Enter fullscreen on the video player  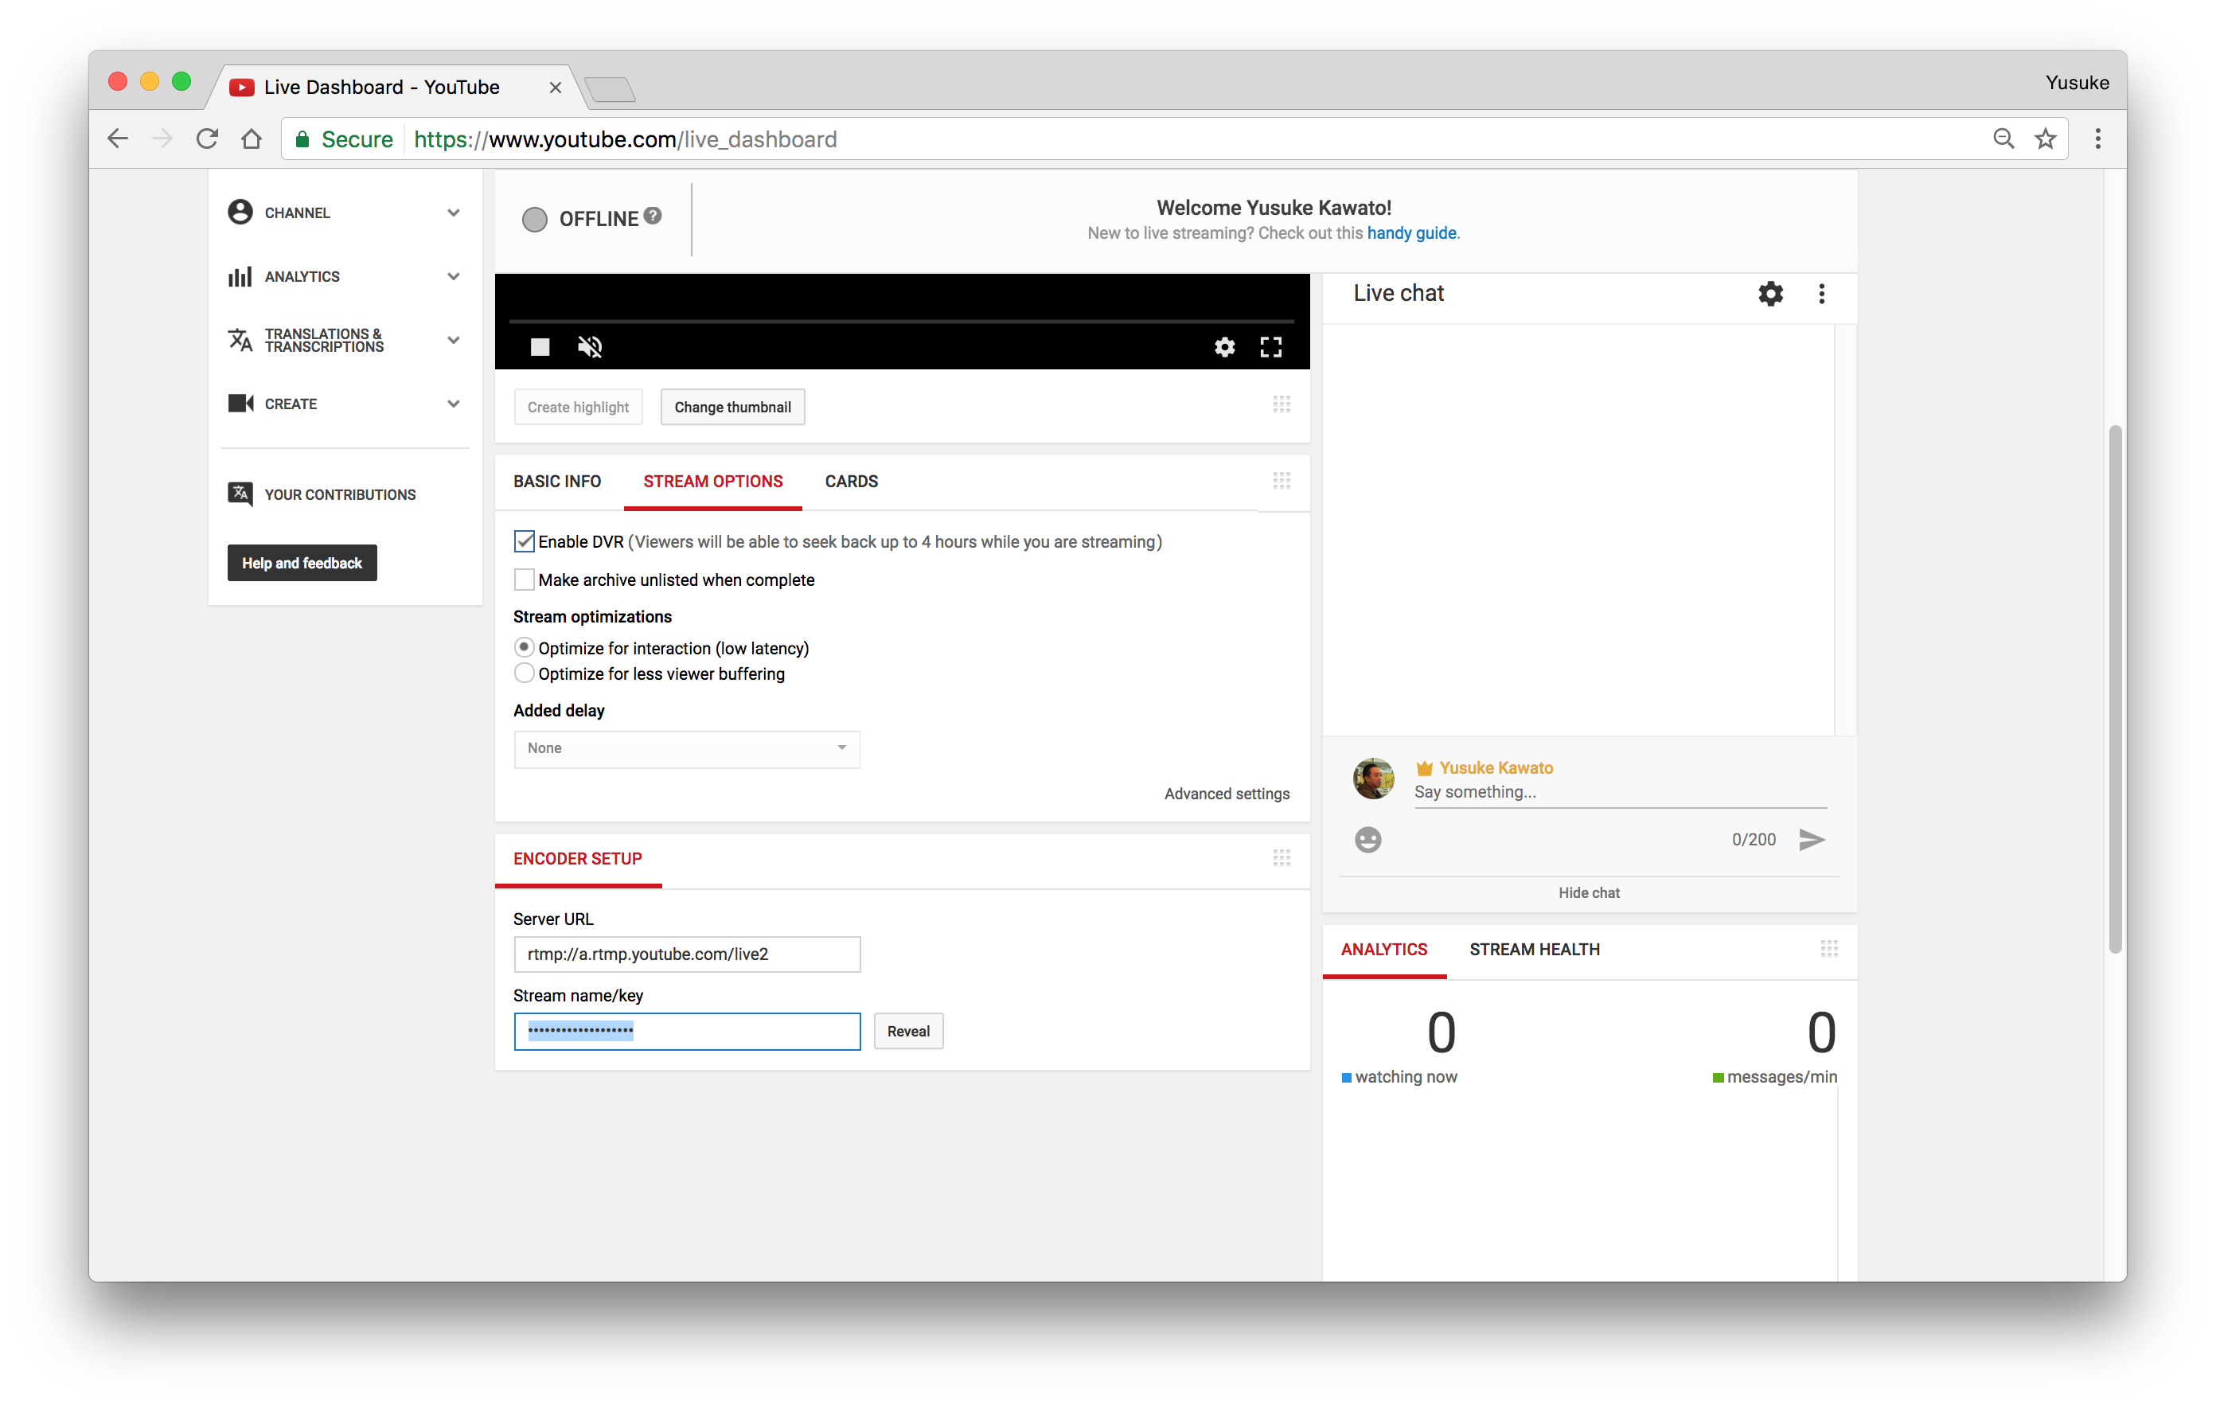click(1271, 347)
